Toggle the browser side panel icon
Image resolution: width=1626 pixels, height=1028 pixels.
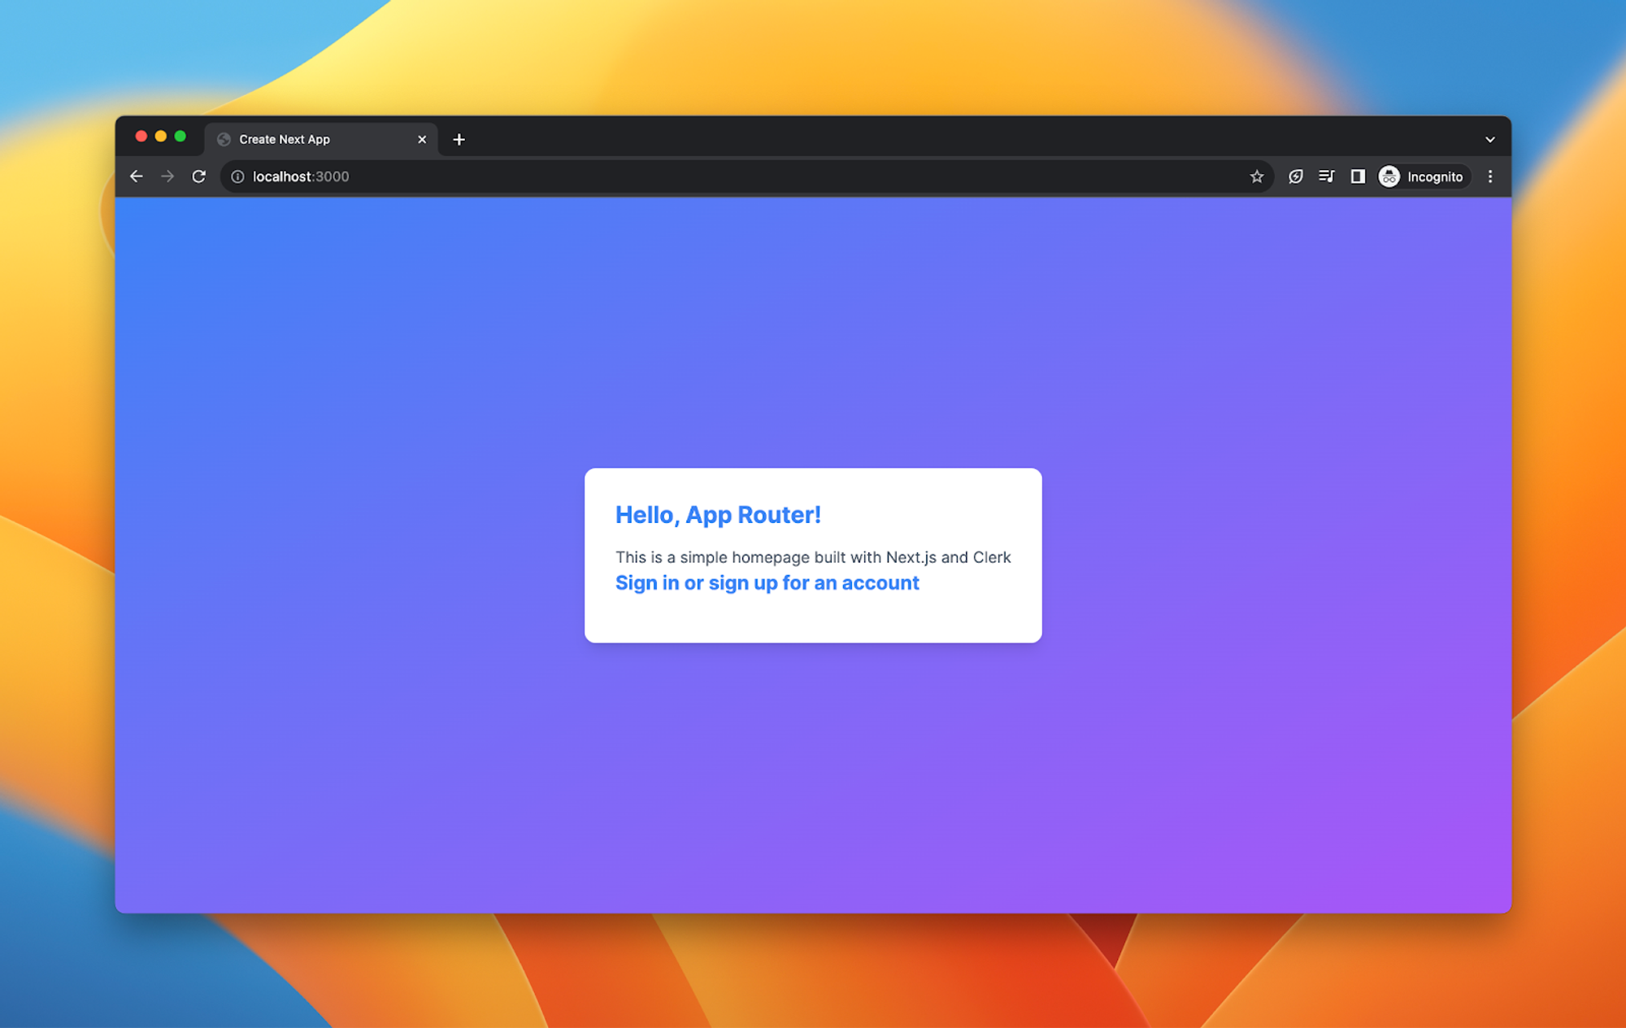(x=1358, y=176)
